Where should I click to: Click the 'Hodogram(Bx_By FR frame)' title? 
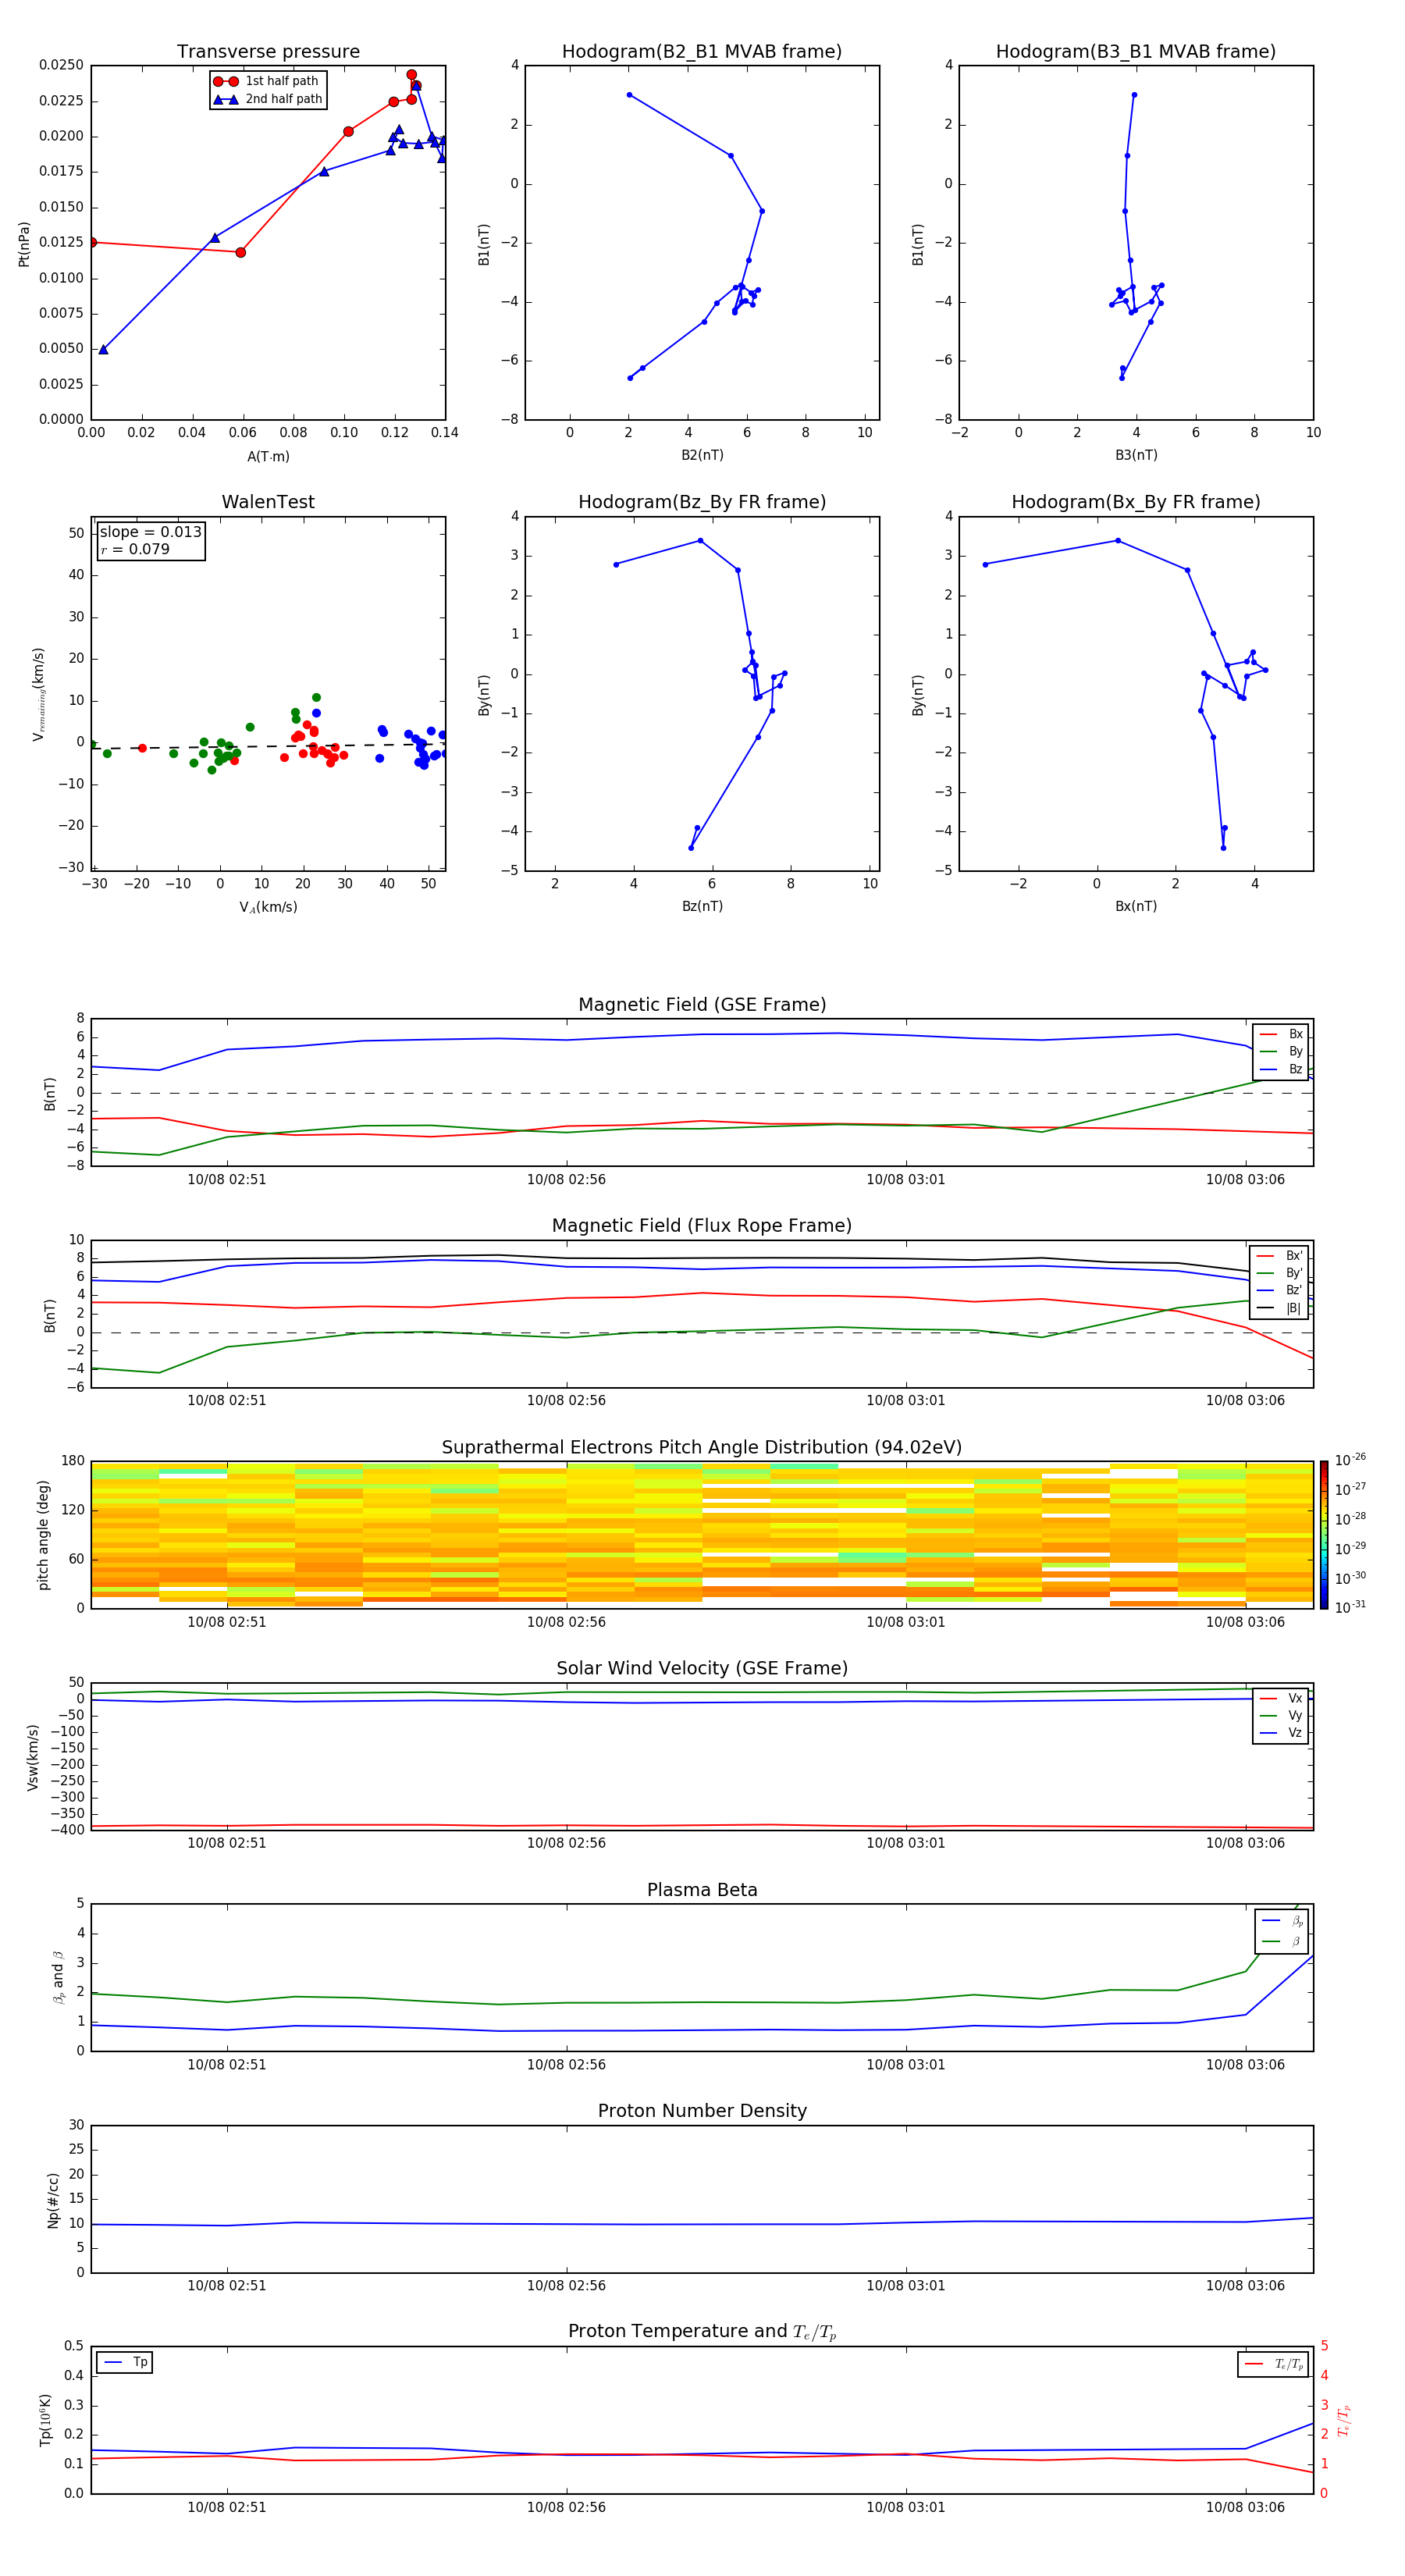coord(1136,502)
